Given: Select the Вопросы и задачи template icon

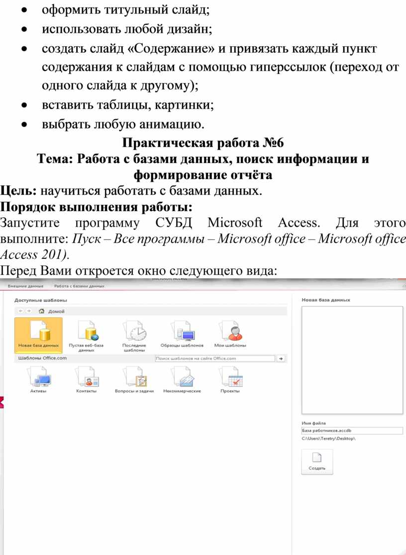Looking at the screenshot, I should coord(134,380).
